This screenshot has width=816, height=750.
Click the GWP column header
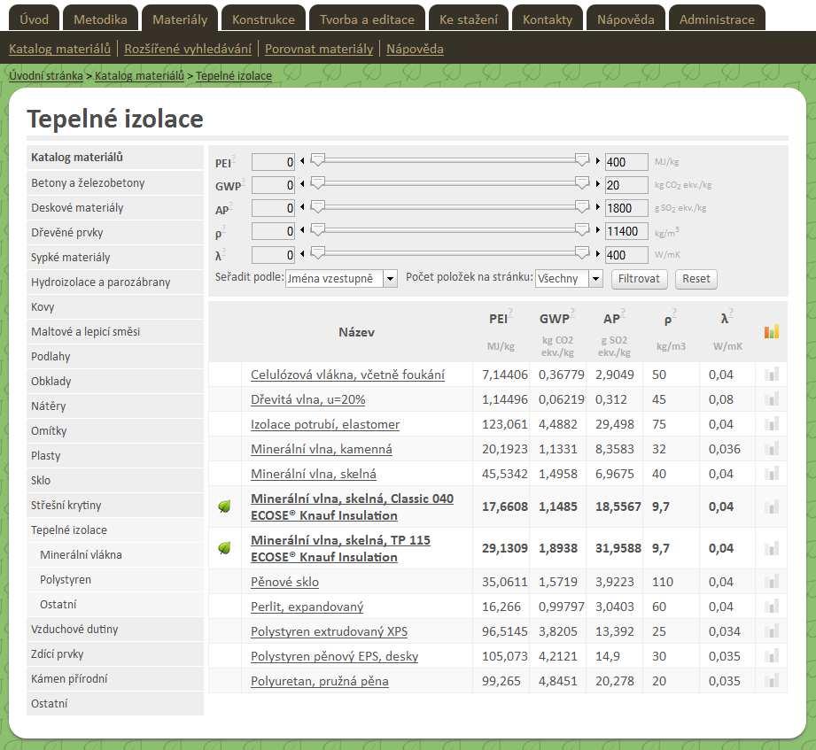(555, 319)
